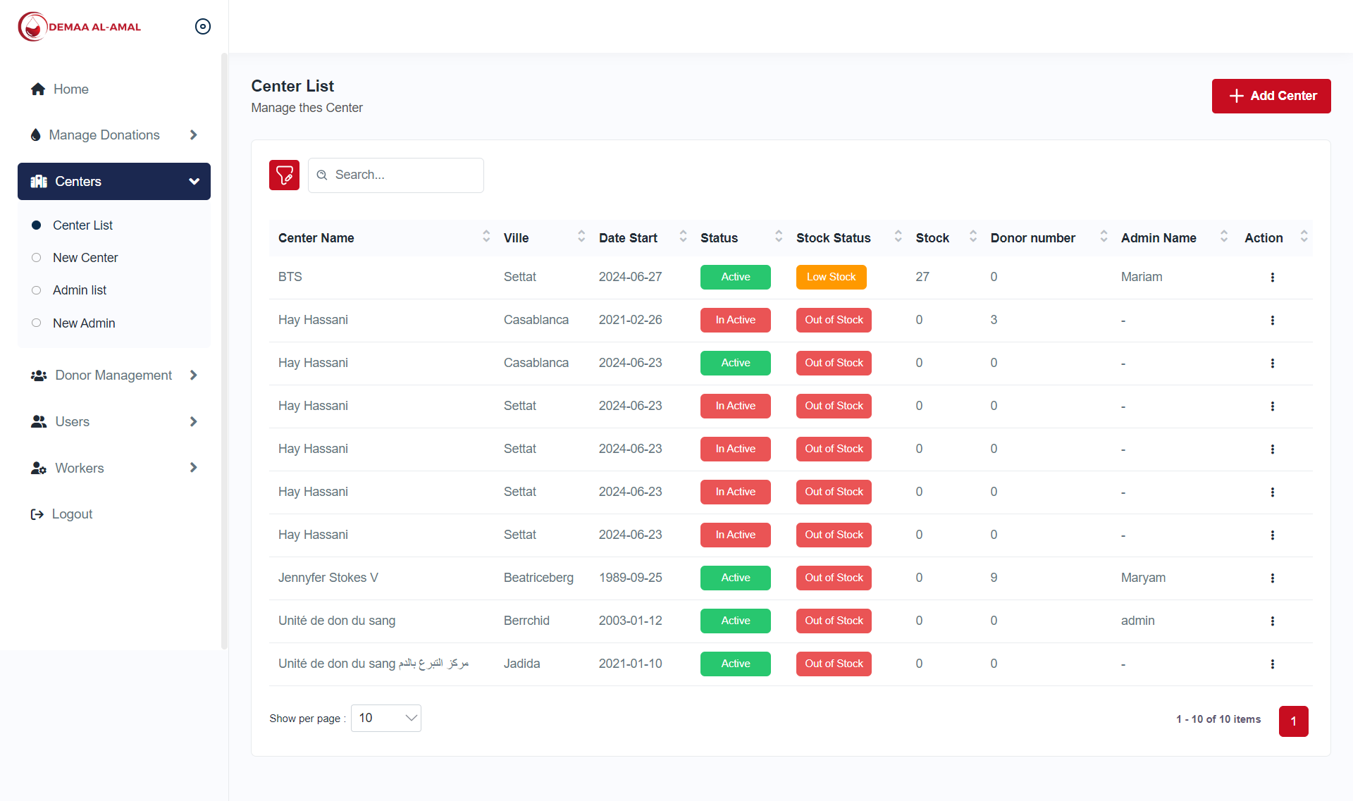Expand the Donor Management chevron

(x=193, y=375)
